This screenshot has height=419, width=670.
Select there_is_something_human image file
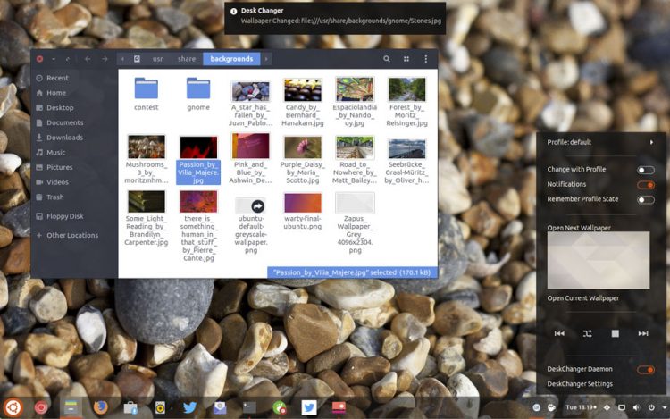pyautogui.click(x=198, y=202)
